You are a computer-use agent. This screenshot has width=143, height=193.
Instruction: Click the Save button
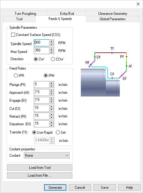coord(105,188)
